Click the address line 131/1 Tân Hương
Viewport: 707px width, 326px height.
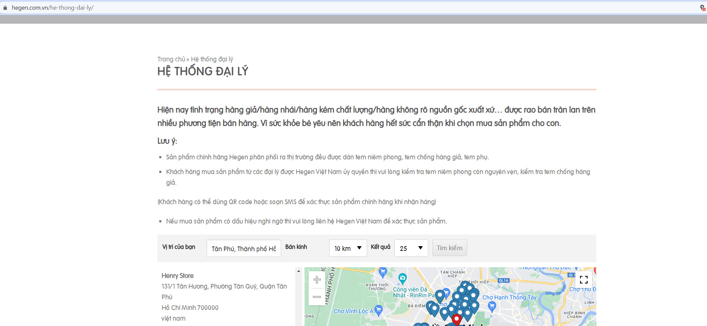tap(224, 292)
